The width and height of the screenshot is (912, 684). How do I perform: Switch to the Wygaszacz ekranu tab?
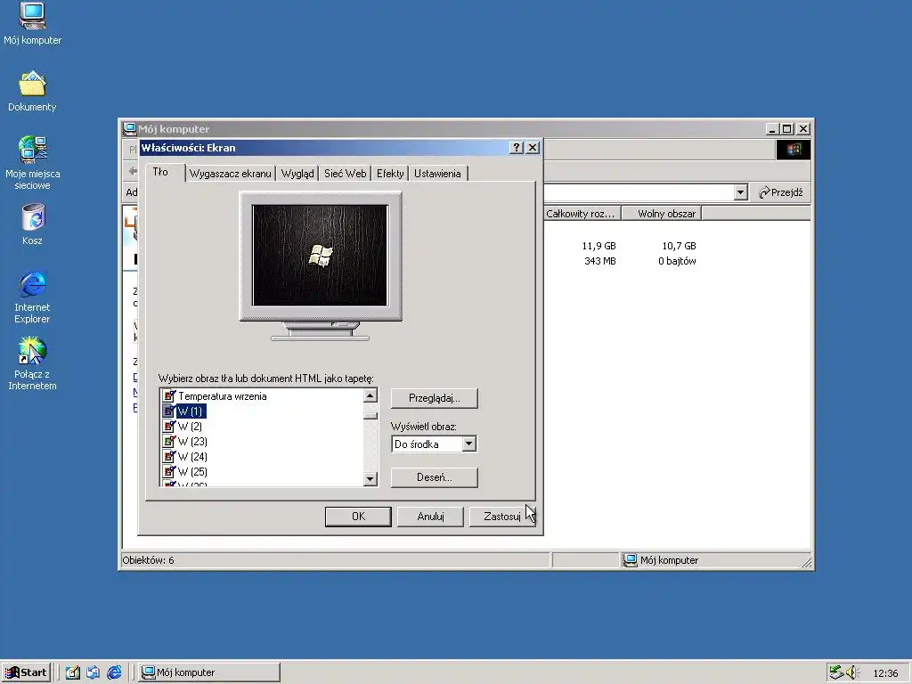[231, 174]
